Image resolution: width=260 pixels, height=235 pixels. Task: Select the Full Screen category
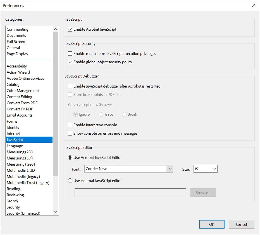pyautogui.click(x=16, y=42)
